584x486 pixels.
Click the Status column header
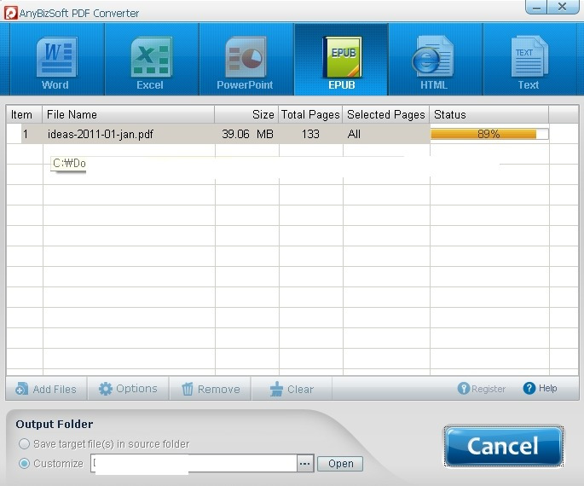point(489,114)
